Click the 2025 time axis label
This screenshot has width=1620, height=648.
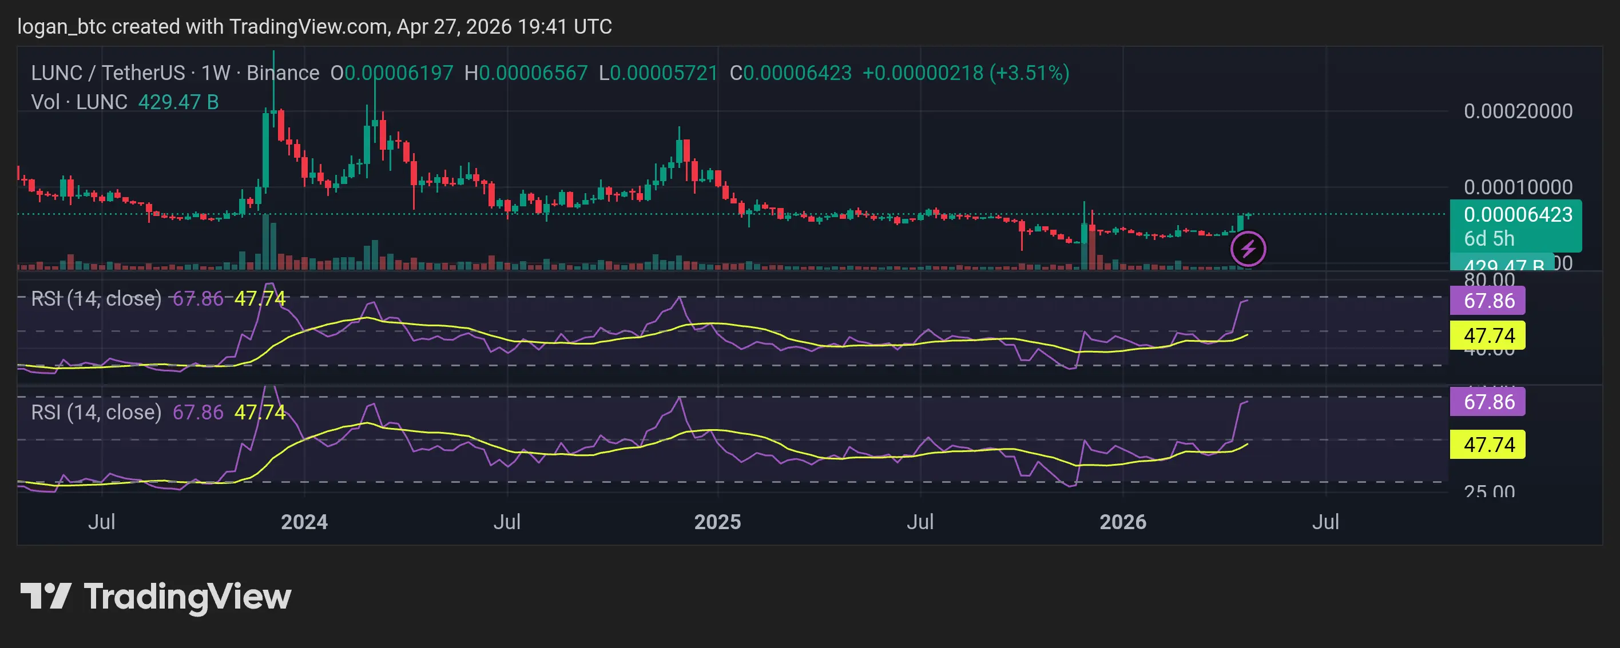click(717, 522)
